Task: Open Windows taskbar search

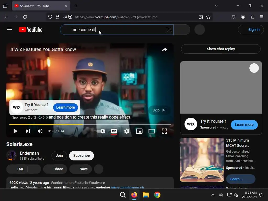Action: pyautogui.click(x=122, y=195)
